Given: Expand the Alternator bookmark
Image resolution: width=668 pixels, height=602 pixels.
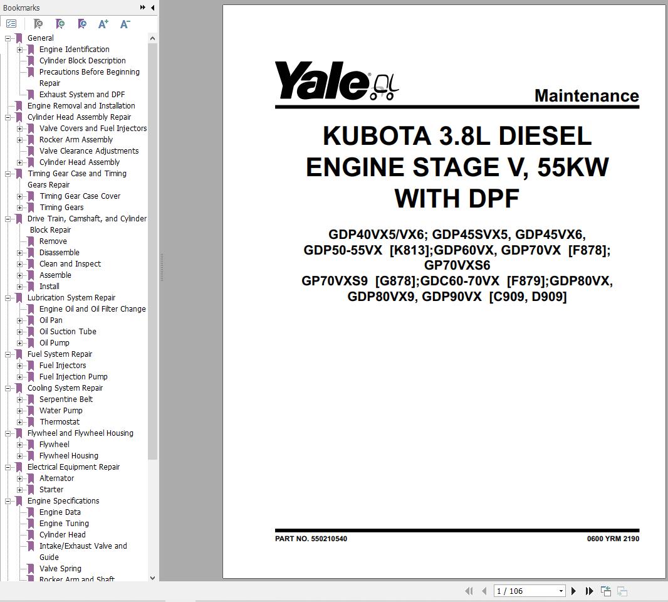Looking at the screenshot, I should tap(19, 479).
